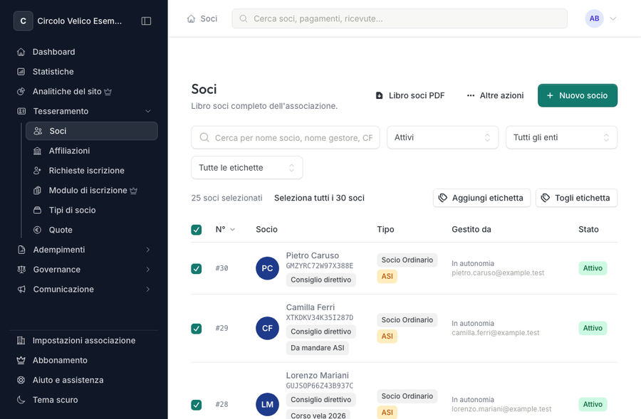Click the ASI badge in Pietro Caruso row
The height and width of the screenshot is (419, 641).
(387, 277)
